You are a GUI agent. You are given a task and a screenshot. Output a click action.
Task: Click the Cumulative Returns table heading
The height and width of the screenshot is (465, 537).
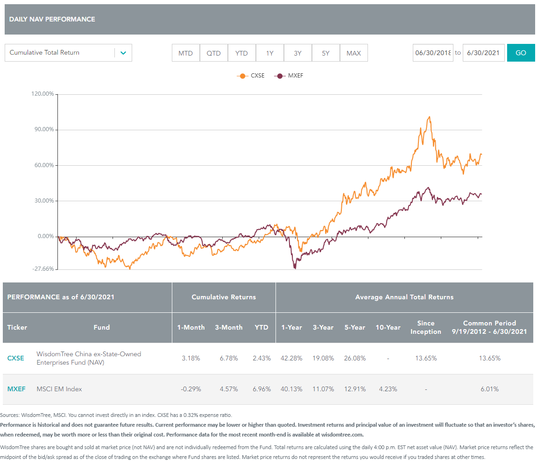pos(224,297)
